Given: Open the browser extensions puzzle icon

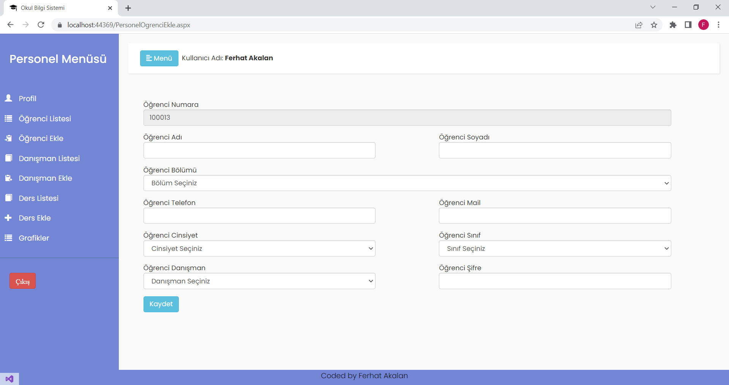Looking at the screenshot, I should [x=673, y=25].
